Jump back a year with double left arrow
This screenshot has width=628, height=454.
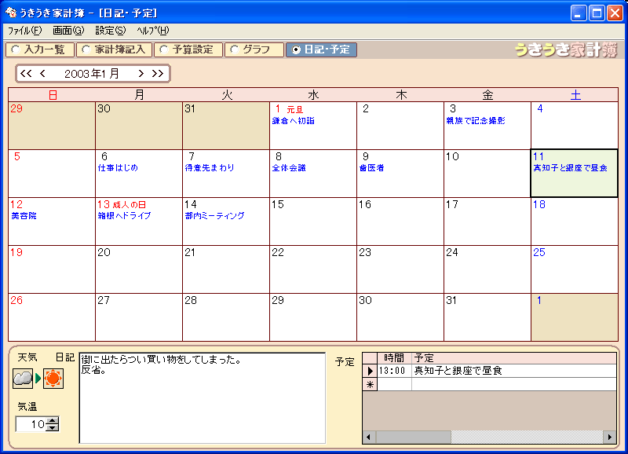click(x=26, y=74)
